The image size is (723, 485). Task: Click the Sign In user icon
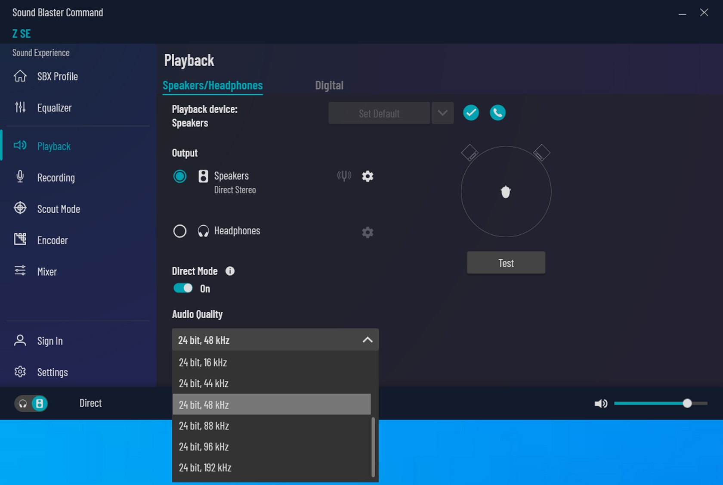(x=20, y=340)
